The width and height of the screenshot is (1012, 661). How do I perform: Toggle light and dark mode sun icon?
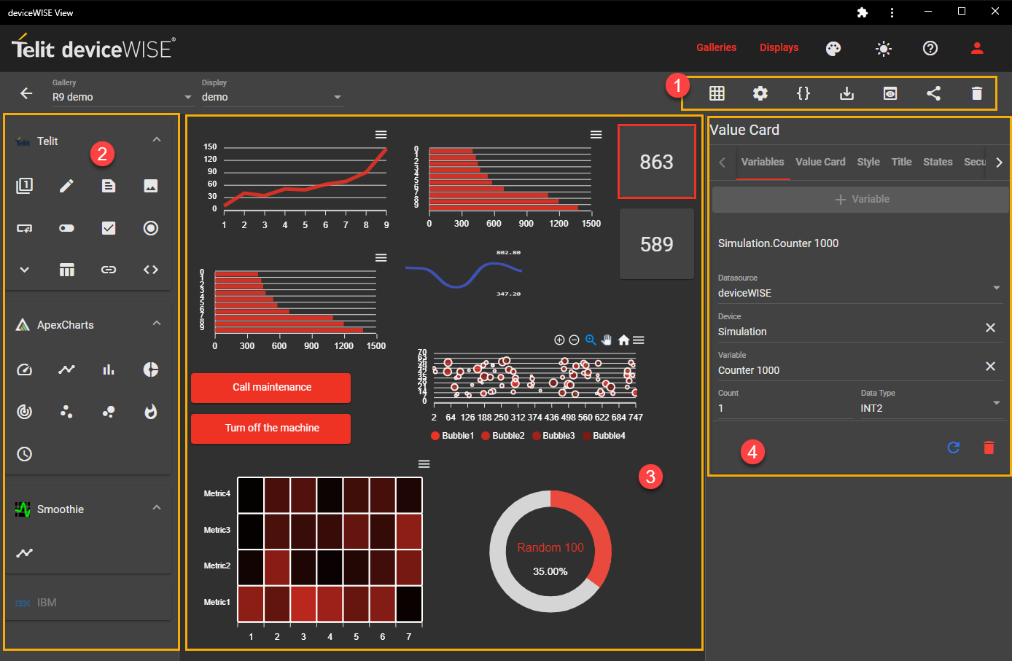(884, 48)
